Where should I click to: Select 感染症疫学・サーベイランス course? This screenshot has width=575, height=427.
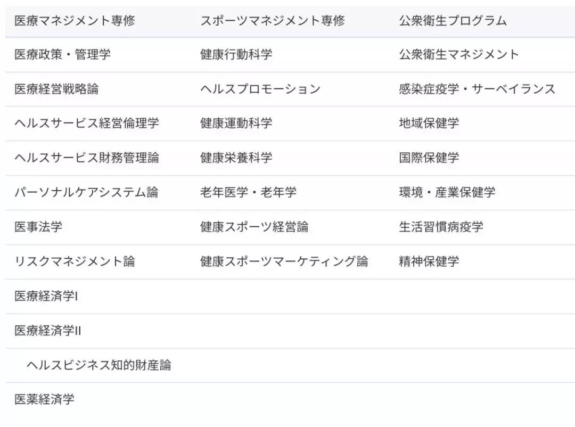click(477, 89)
